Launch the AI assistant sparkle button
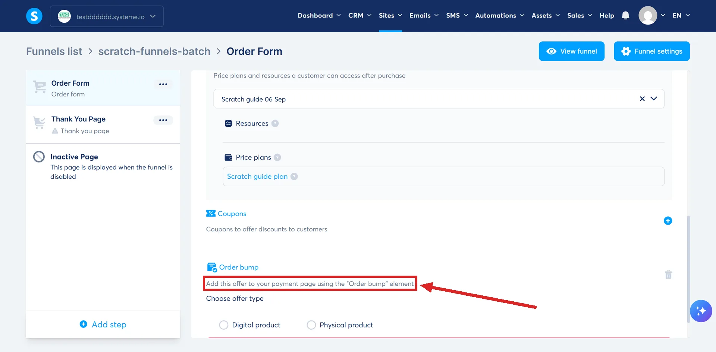 (x=701, y=311)
